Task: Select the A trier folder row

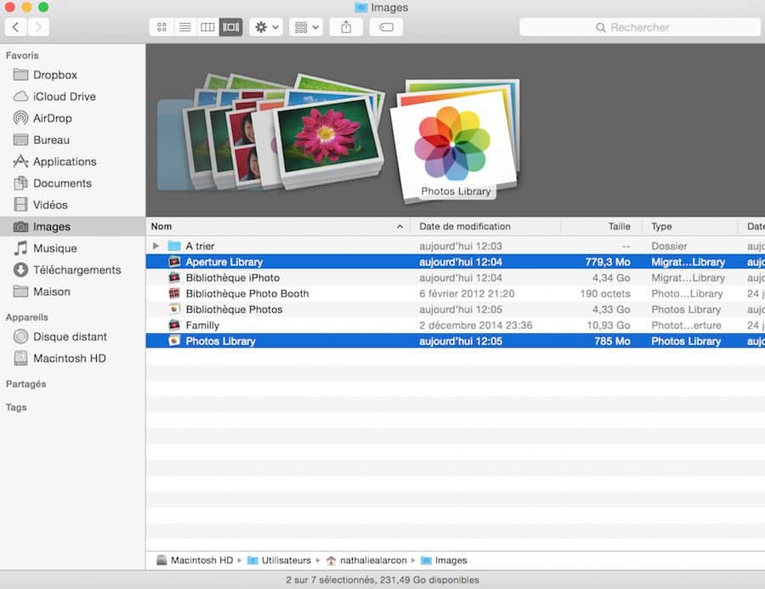Action: pos(456,246)
